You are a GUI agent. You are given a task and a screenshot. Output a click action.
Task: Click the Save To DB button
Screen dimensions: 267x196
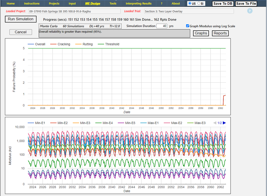[223, 4]
